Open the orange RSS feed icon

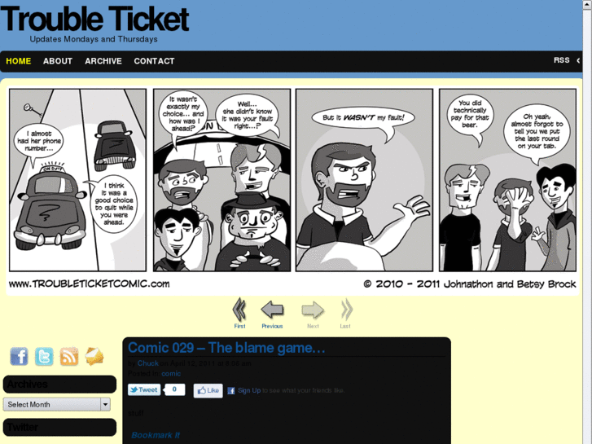click(x=69, y=356)
